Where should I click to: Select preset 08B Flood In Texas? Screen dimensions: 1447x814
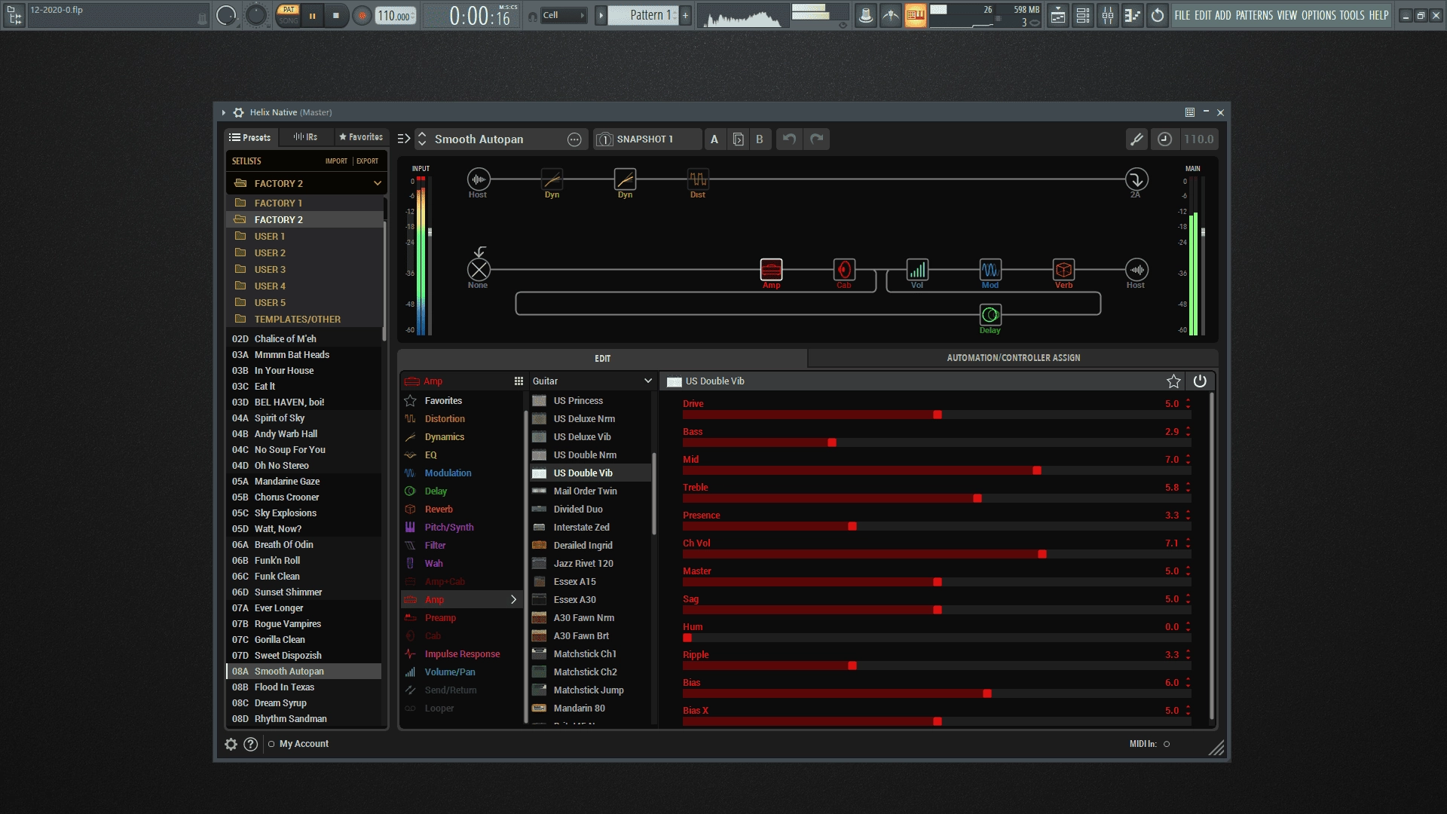pos(304,687)
